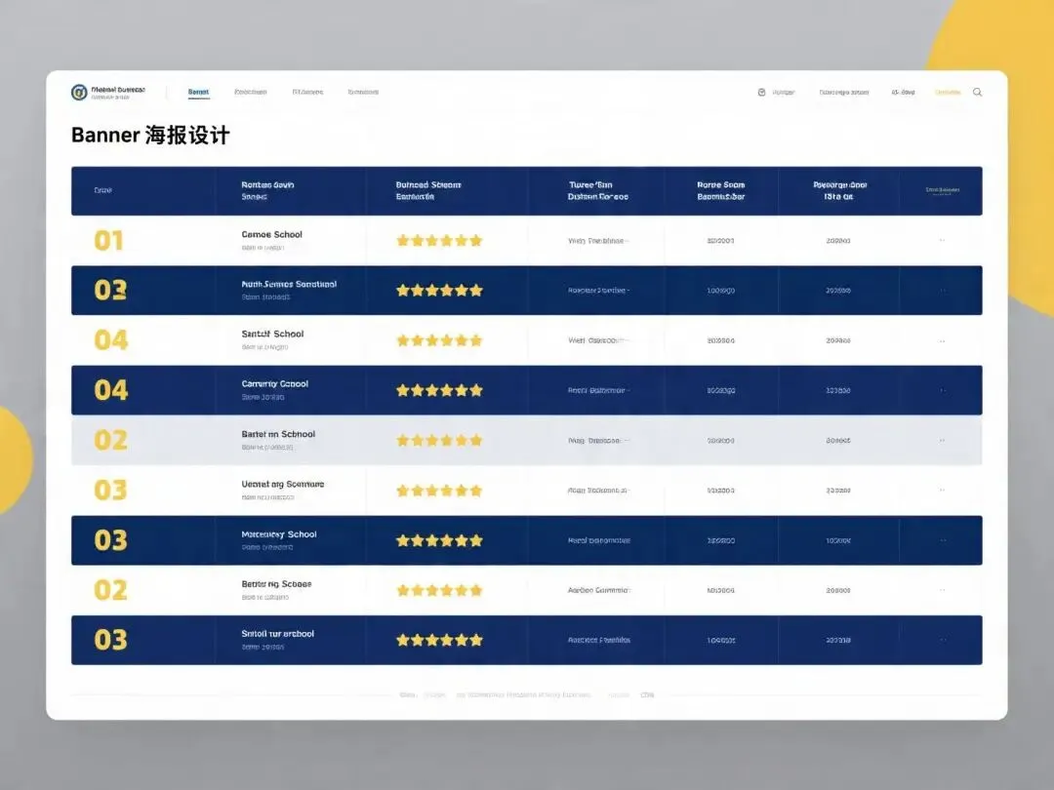Click the 'Sntoll tur brcbool' school name
Image resolution: width=1054 pixels, height=790 pixels.
(x=277, y=634)
